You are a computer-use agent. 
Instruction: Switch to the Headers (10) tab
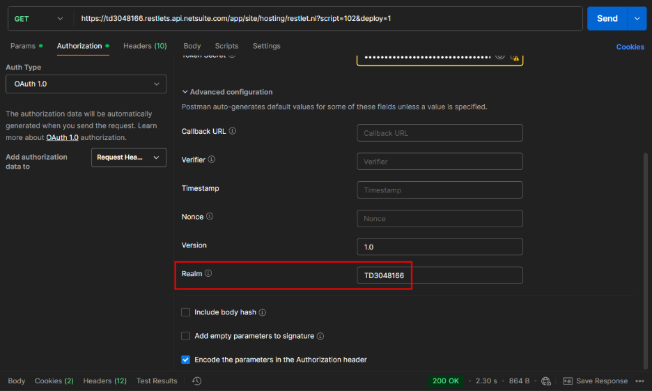[x=145, y=46]
